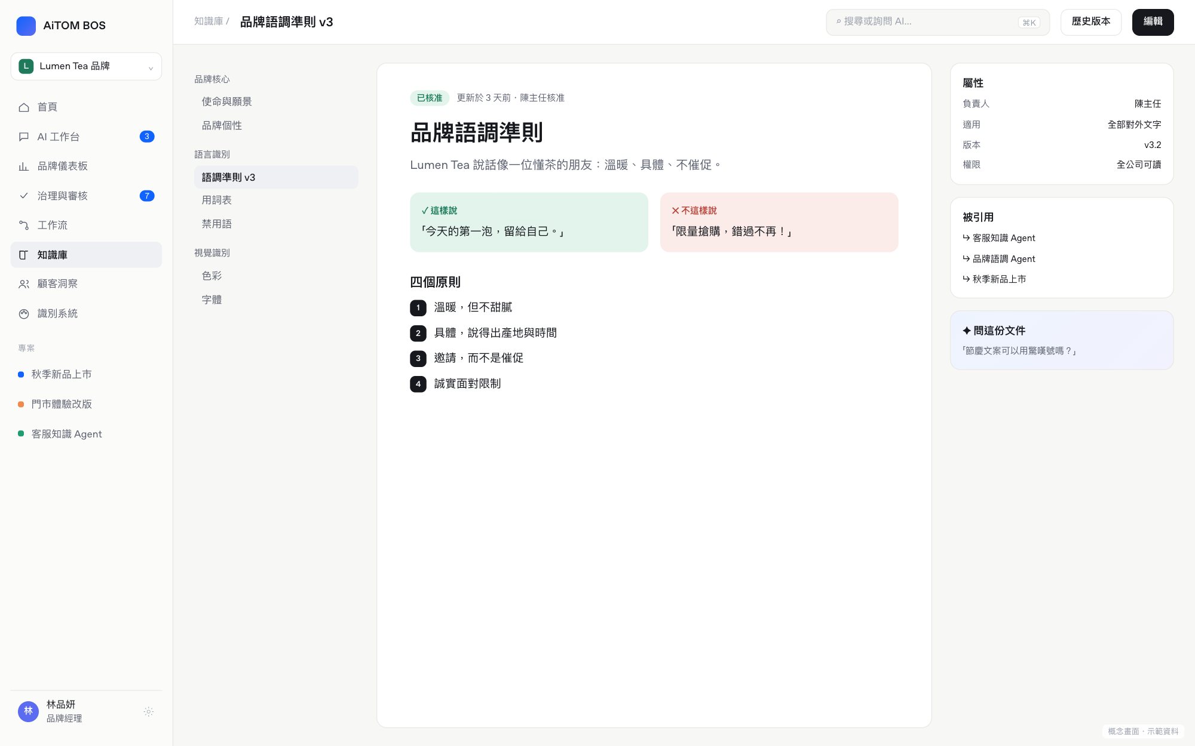Screen dimensions: 1195x746
Task: Click the AI 工作台 chat icon
Action: coord(24,137)
